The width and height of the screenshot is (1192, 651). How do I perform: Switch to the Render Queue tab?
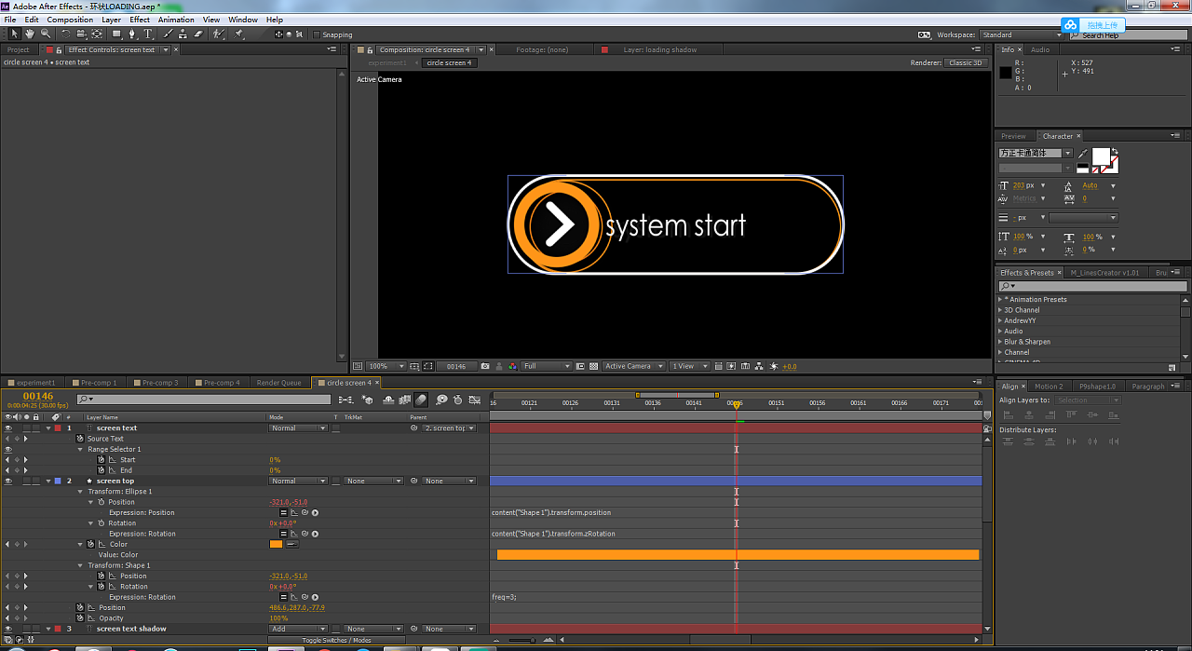278,383
